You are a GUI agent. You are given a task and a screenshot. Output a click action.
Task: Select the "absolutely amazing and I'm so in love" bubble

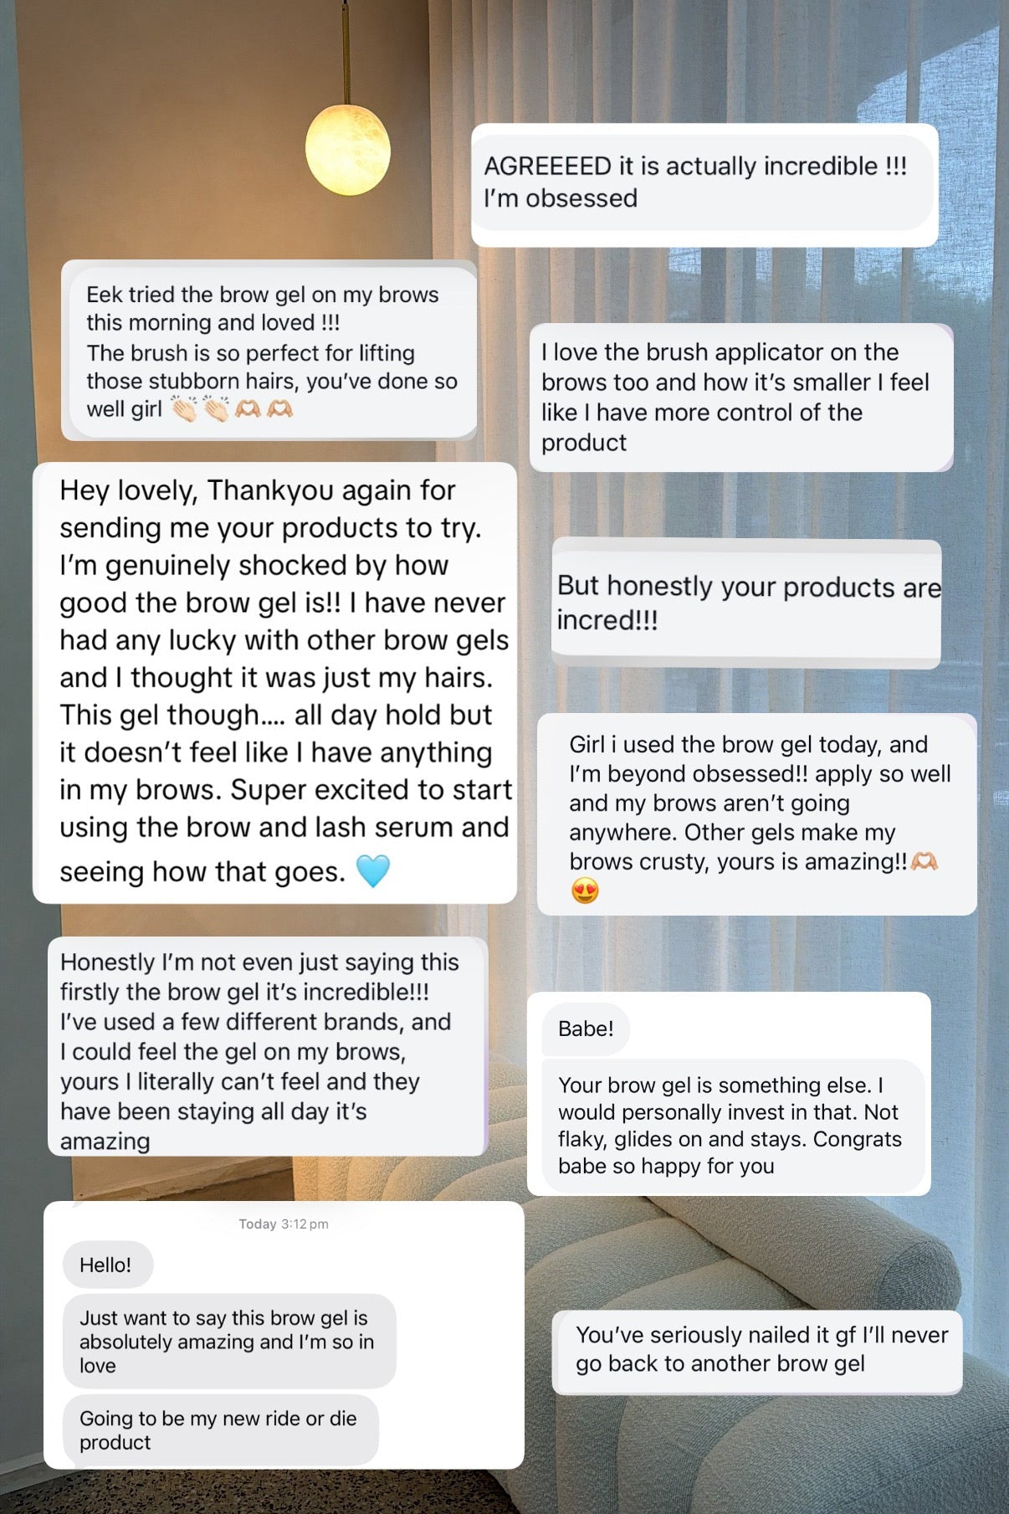click(x=228, y=1341)
